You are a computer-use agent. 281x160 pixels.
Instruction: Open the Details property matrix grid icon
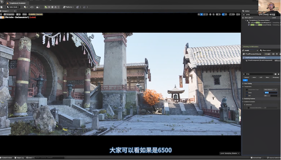tap(276, 74)
